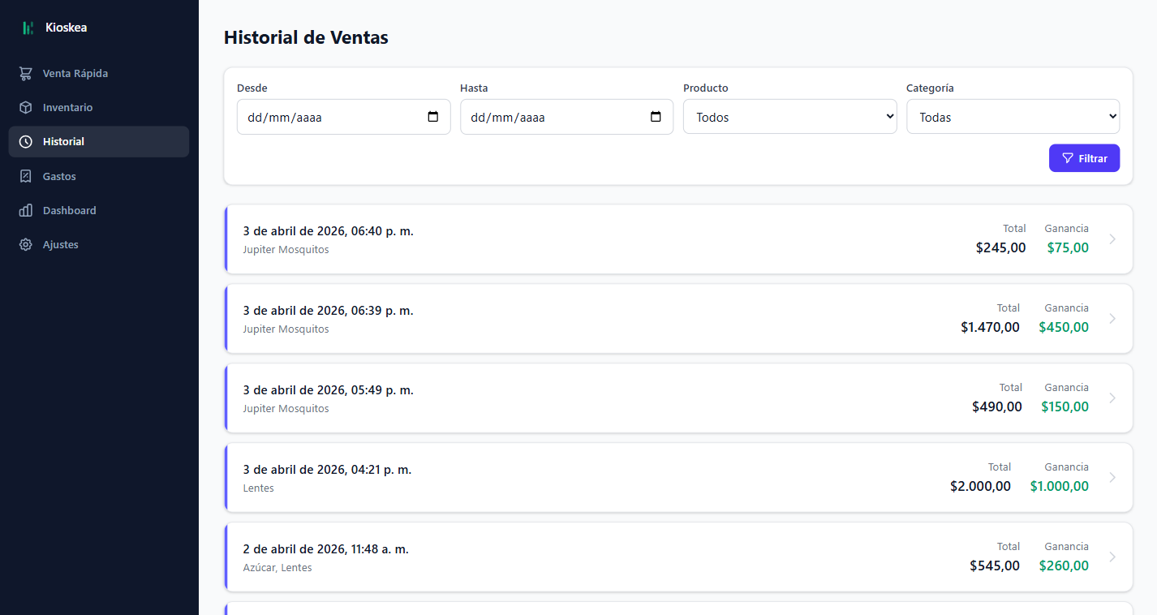Click inside the Desde date input field

[325, 116]
